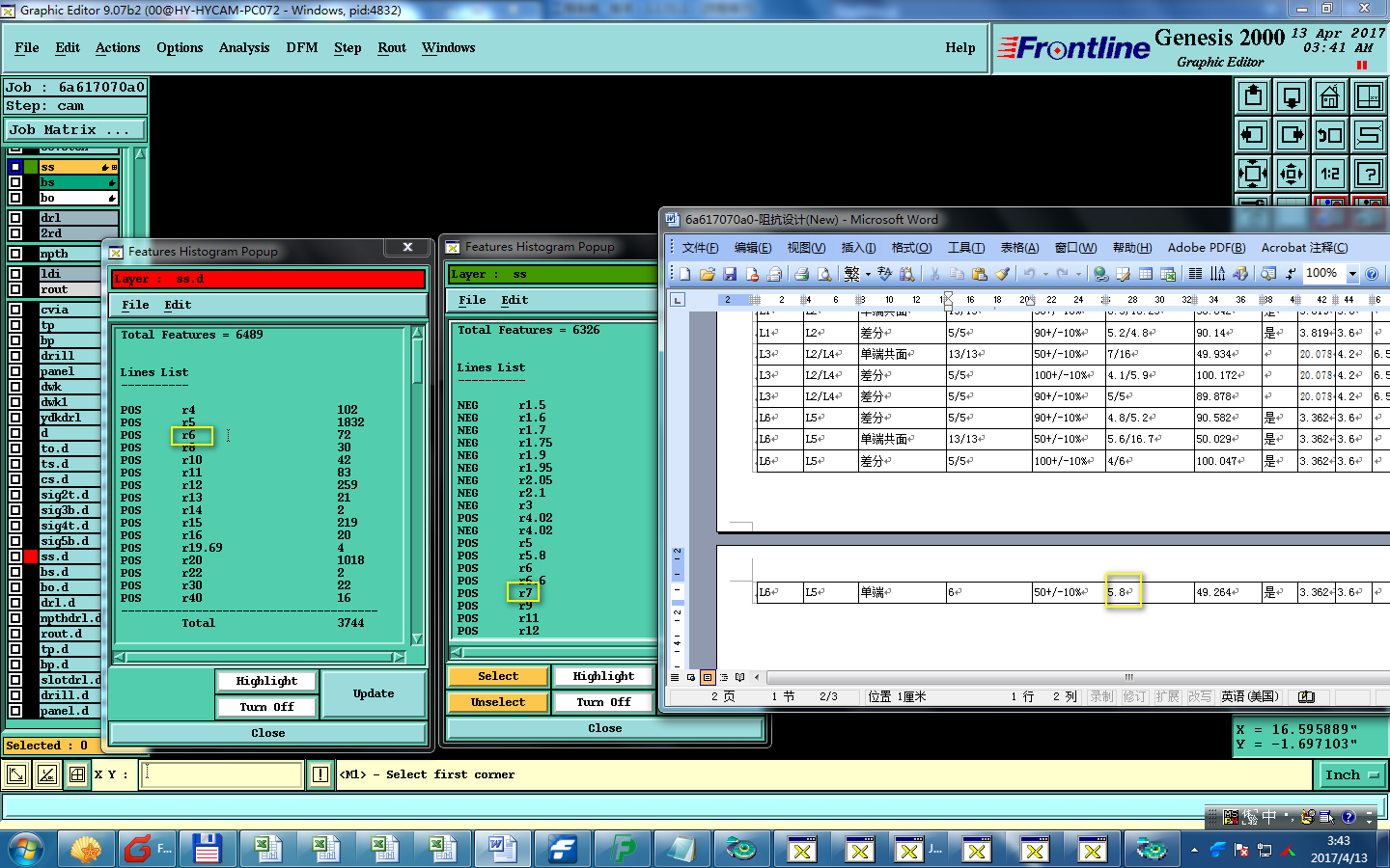Toggle visibility checkbox for layer drill.d
1390x868 pixels.
(x=15, y=695)
